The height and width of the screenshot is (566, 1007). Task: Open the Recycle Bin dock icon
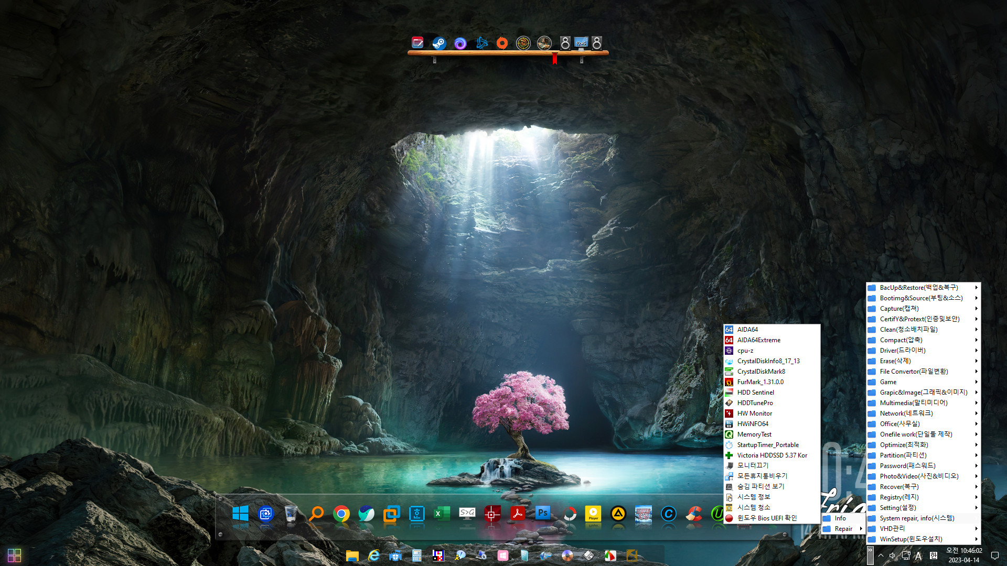[291, 514]
